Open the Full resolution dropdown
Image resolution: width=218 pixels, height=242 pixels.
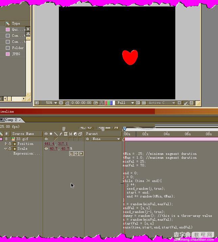click(126, 103)
